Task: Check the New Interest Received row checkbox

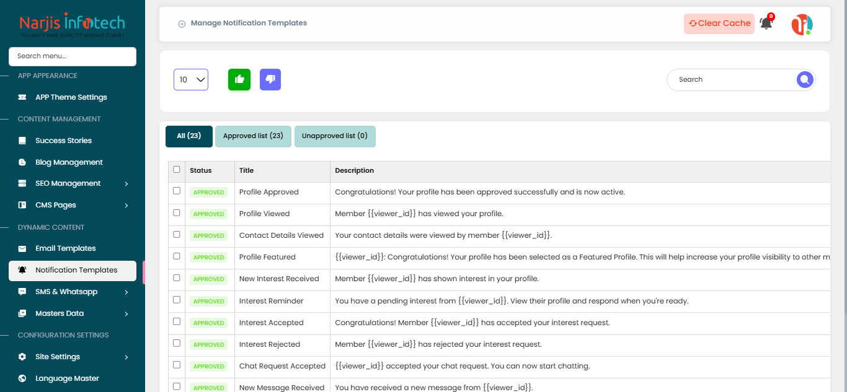Action: tap(177, 277)
